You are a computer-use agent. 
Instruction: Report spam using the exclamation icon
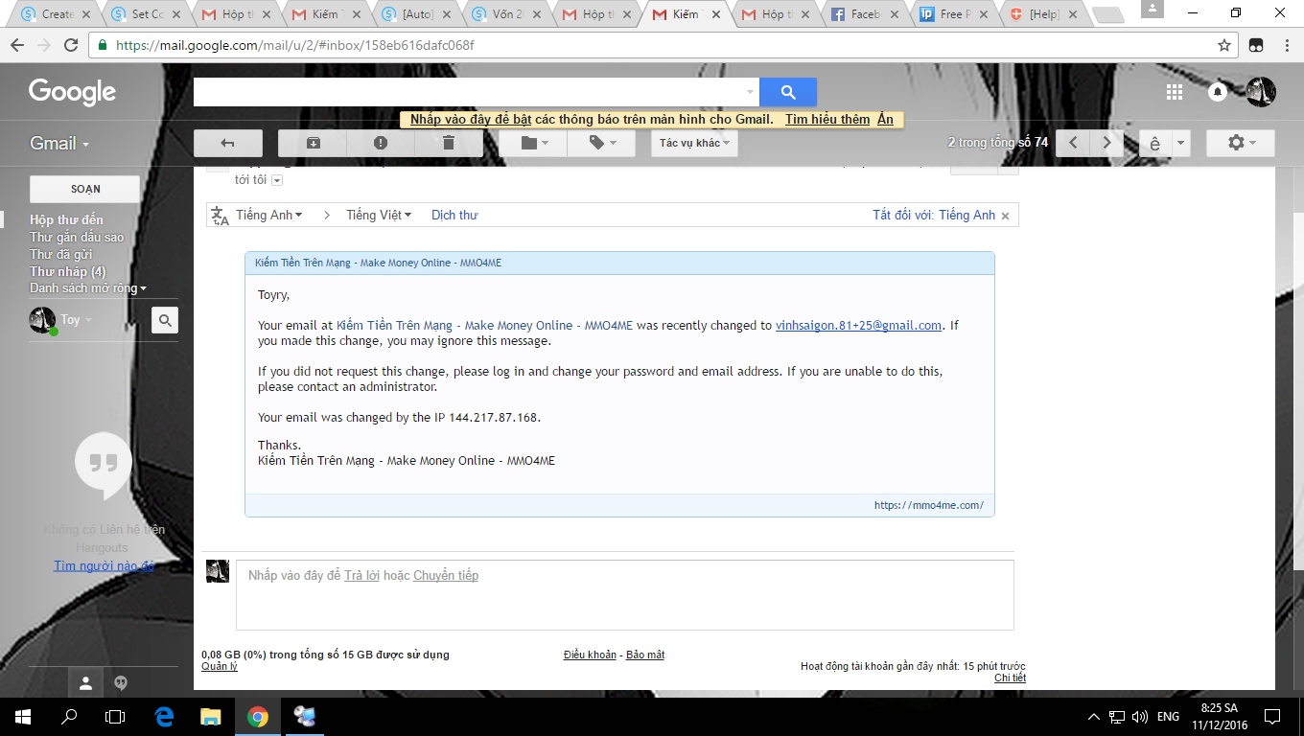pos(381,143)
